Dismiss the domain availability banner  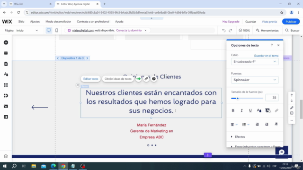click(x=145, y=30)
